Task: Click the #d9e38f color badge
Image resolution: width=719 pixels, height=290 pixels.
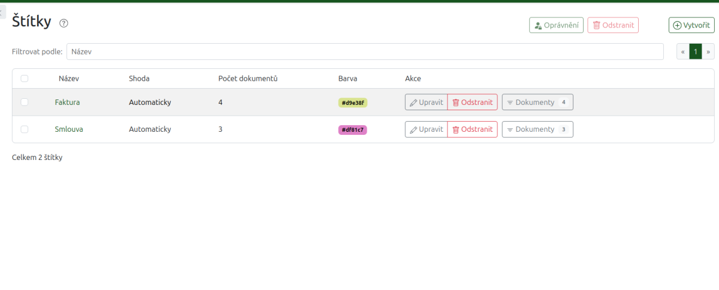Action: 353,102
